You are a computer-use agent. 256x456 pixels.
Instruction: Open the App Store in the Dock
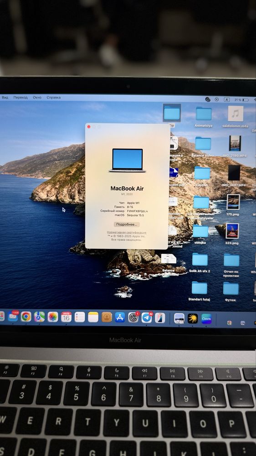tap(120, 317)
